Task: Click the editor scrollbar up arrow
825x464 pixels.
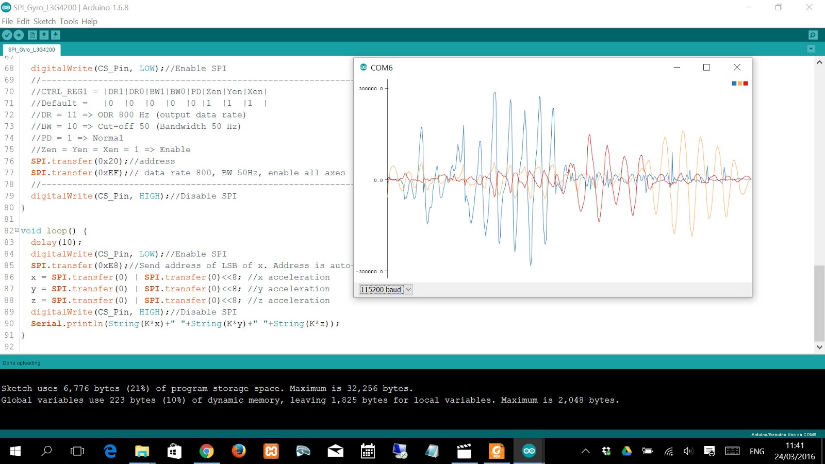Action: click(x=819, y=62)
